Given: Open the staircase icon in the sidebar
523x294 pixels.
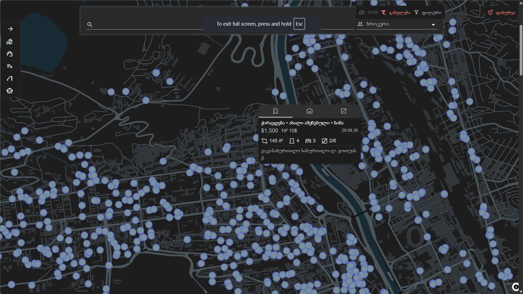Looking at the screenshot, I should (x=10, y=79).
